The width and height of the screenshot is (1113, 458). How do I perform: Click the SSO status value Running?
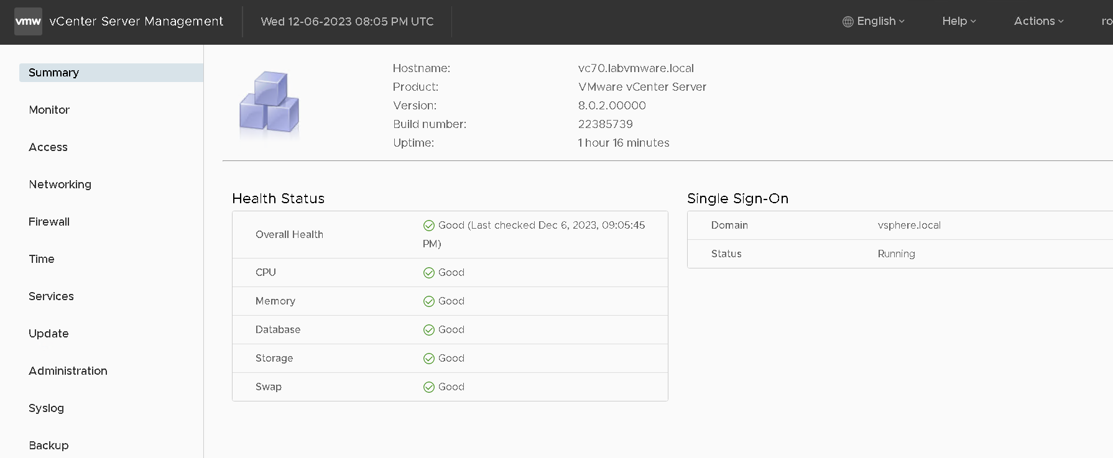coord(896,254)
